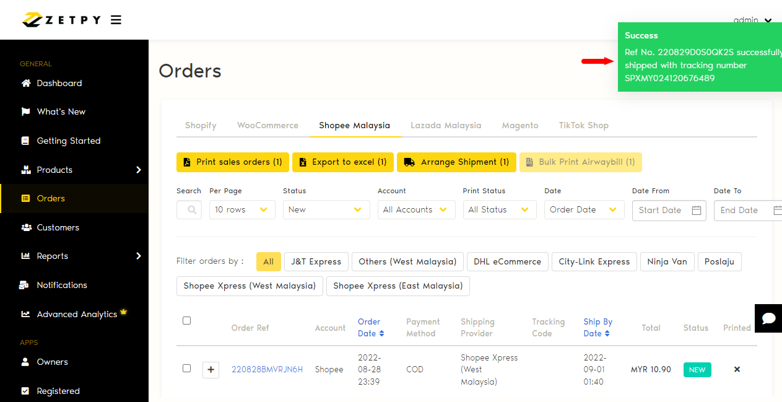The width and height of the screenshot is (782, 402).
Task: Filter orders by DHL eCommerce
Action: click(508, 261)
